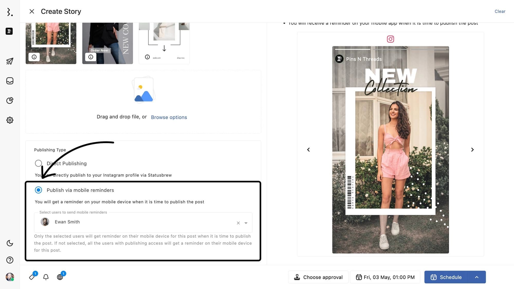Select Direct Publishing radio button

pyautogui.click(x=39, y=163)
